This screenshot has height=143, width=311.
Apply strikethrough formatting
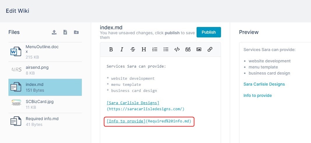tap(133, 49)
